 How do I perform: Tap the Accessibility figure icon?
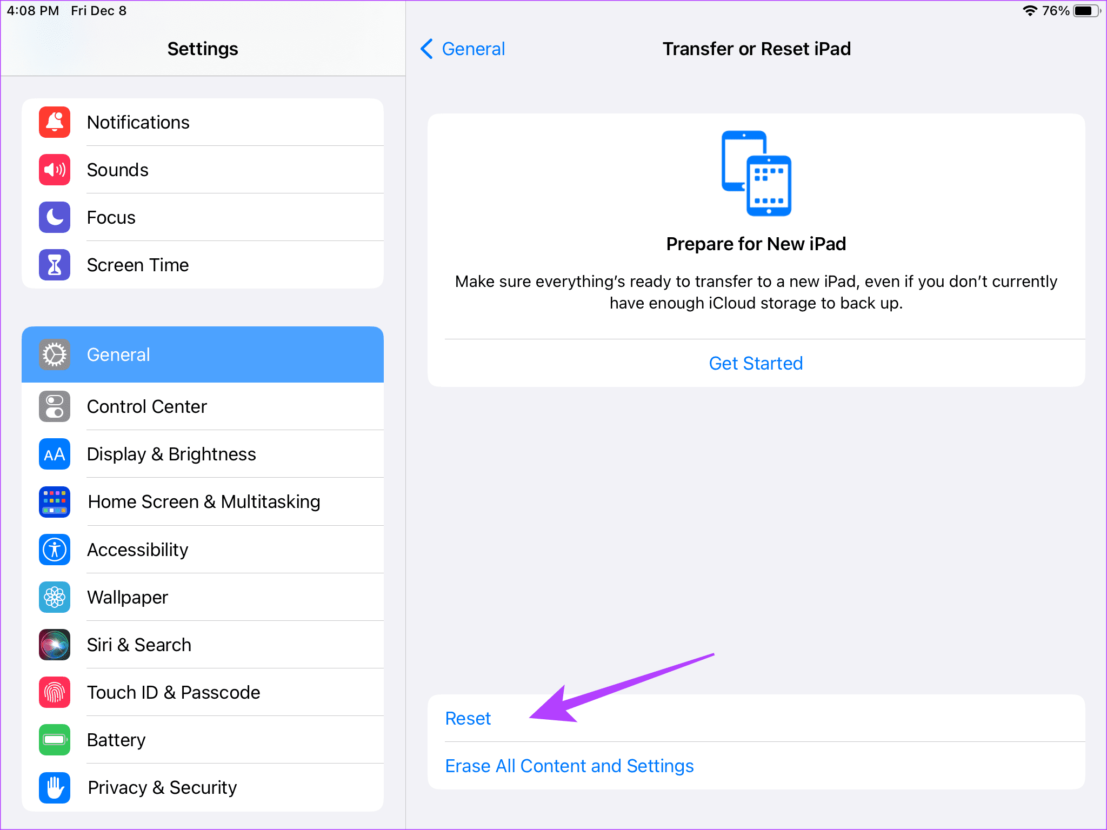[55, 550]
